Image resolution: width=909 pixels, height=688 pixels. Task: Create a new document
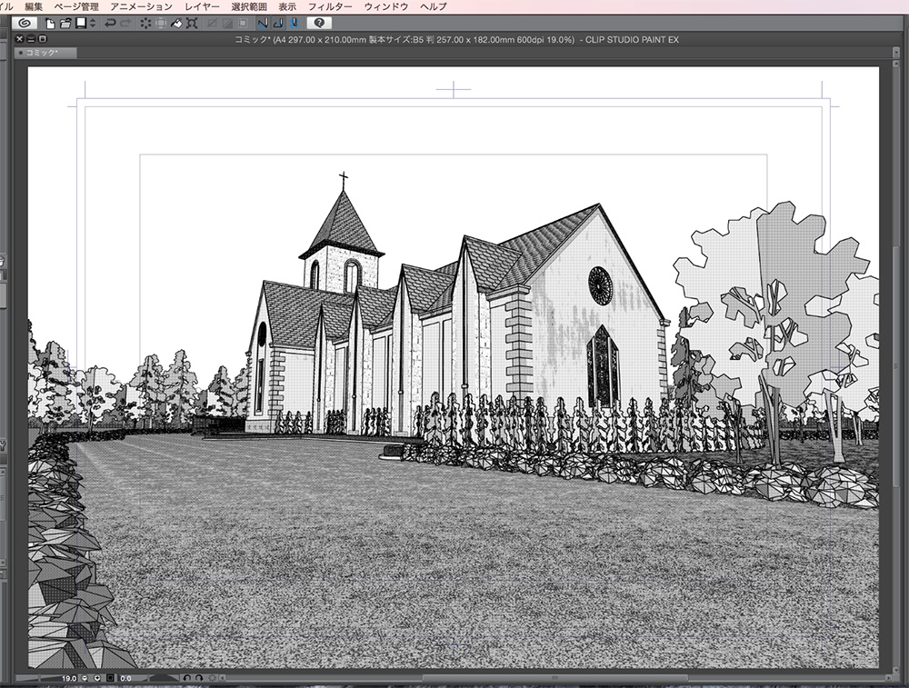tap(50, 24)
